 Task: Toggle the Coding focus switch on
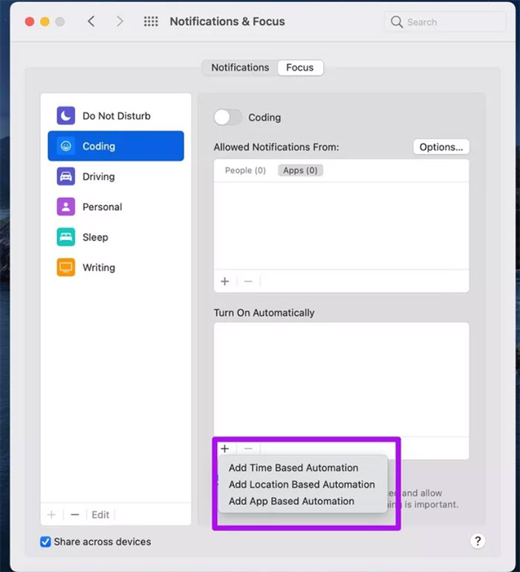pos(227,117)
